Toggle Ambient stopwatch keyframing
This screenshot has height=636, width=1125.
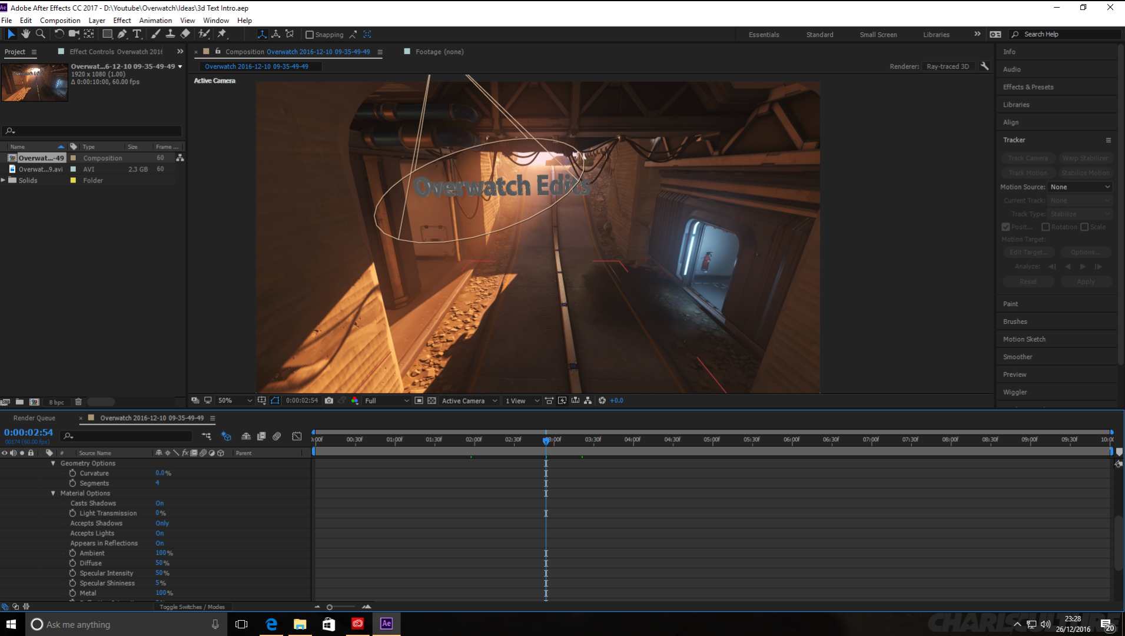(x=72, y=553)
